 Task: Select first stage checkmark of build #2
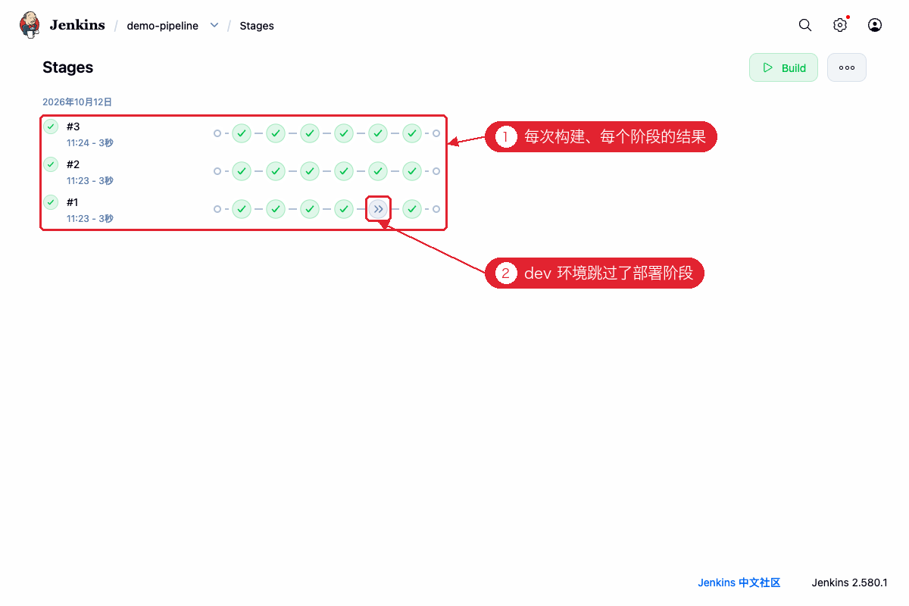tap(242, 171)
